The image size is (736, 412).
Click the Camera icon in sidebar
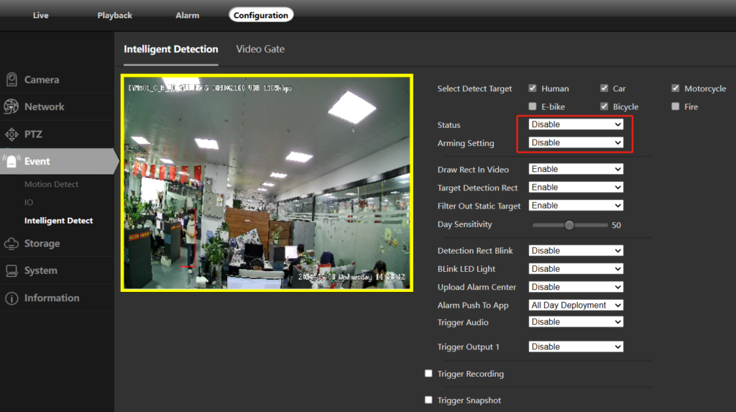point(11,80)
